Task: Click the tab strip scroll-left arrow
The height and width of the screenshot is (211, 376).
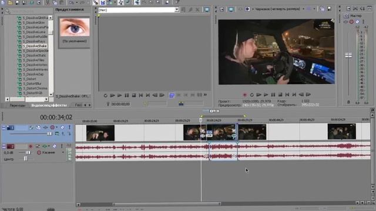Action: pyautogui.click(x=85, y=105)
